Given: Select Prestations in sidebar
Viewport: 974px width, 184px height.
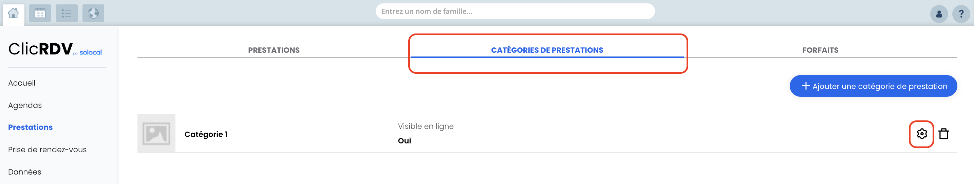Looking at the screenshot, I should (x=30, y=128).
